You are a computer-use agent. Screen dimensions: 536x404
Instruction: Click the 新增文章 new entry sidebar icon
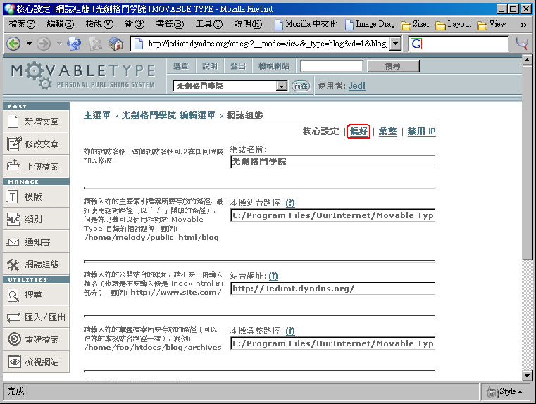[x=13, y=121]
